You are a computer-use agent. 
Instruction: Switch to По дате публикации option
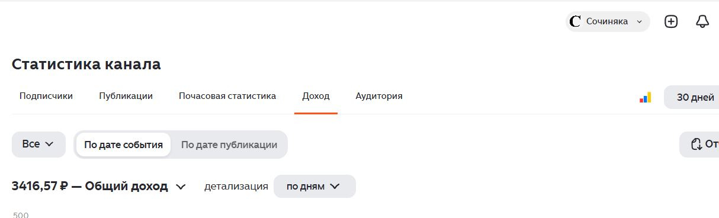[x=229, y=145]
